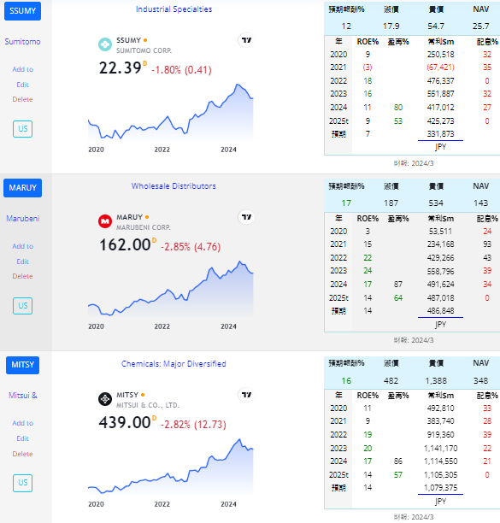Viewport: 500px width, 523px height.
Task: Click the MARUY price chart area
Action: point(170,289)
